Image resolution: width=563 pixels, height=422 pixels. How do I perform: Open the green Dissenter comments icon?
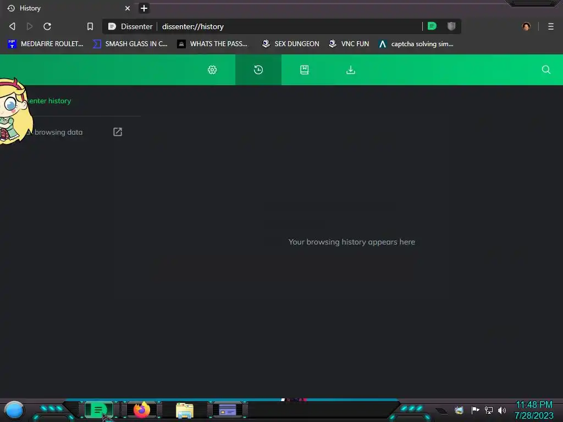432,26
